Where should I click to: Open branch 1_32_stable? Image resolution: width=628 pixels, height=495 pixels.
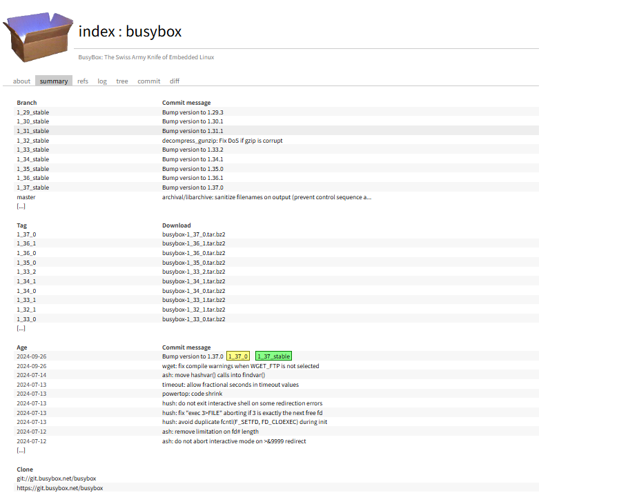pos(33,141)
